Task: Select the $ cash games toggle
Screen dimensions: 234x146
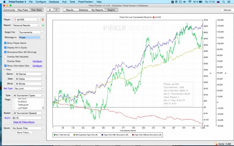Action: click(50, 10)
